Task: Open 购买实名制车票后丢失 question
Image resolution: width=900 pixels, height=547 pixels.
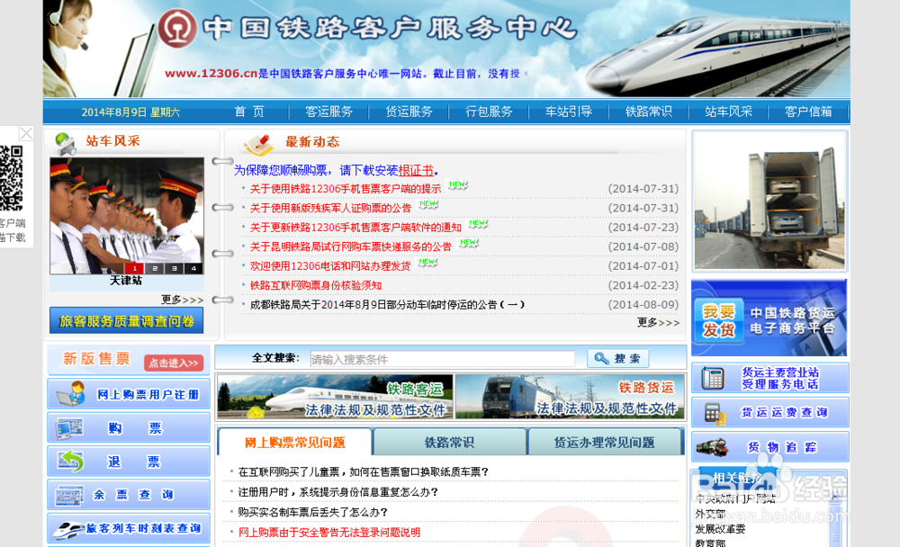Action: coord(313,512)
